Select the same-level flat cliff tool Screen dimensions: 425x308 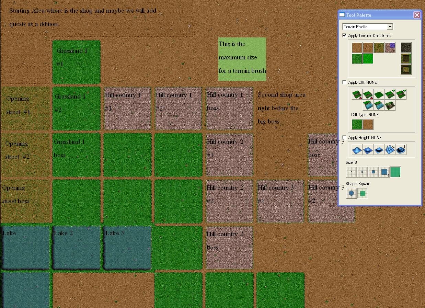click(379, 94)
